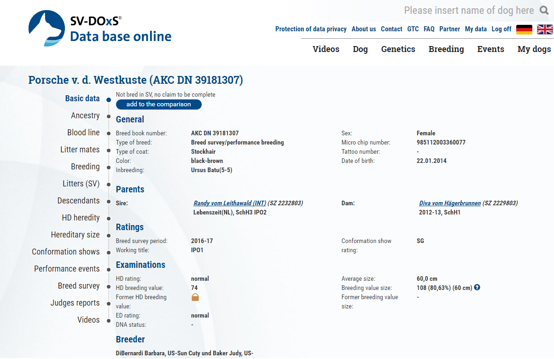Open sire Randy vom Leithawald link
Screen dimensions: 554x359
tap(230, 203)
